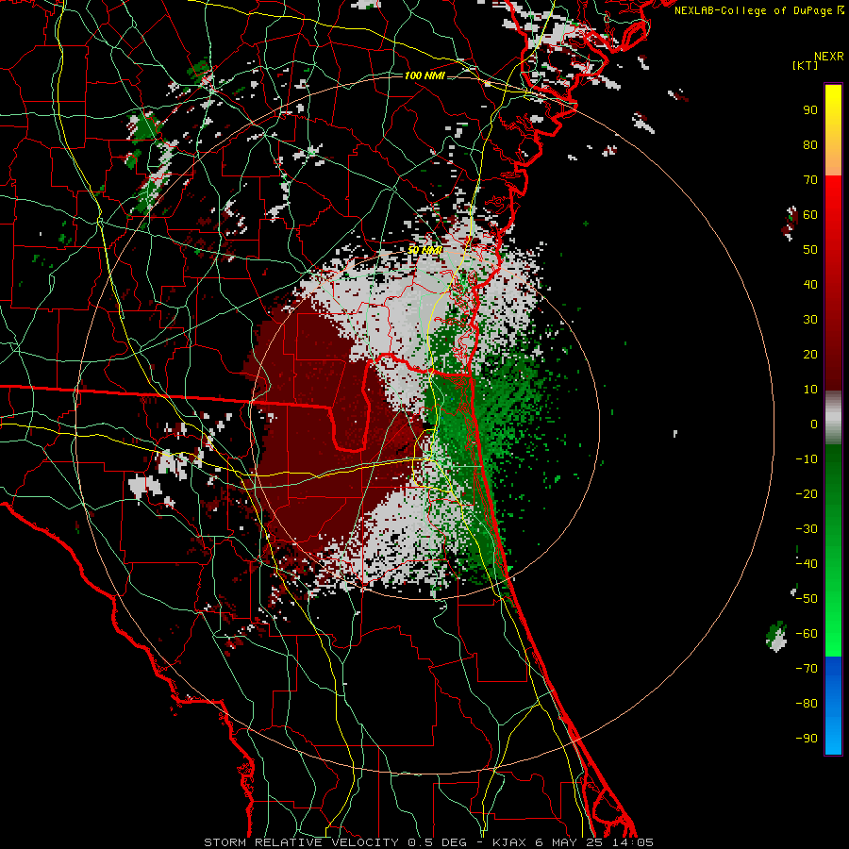
Task: Click the 60 value on velocity scale
Action: [810, 214]
